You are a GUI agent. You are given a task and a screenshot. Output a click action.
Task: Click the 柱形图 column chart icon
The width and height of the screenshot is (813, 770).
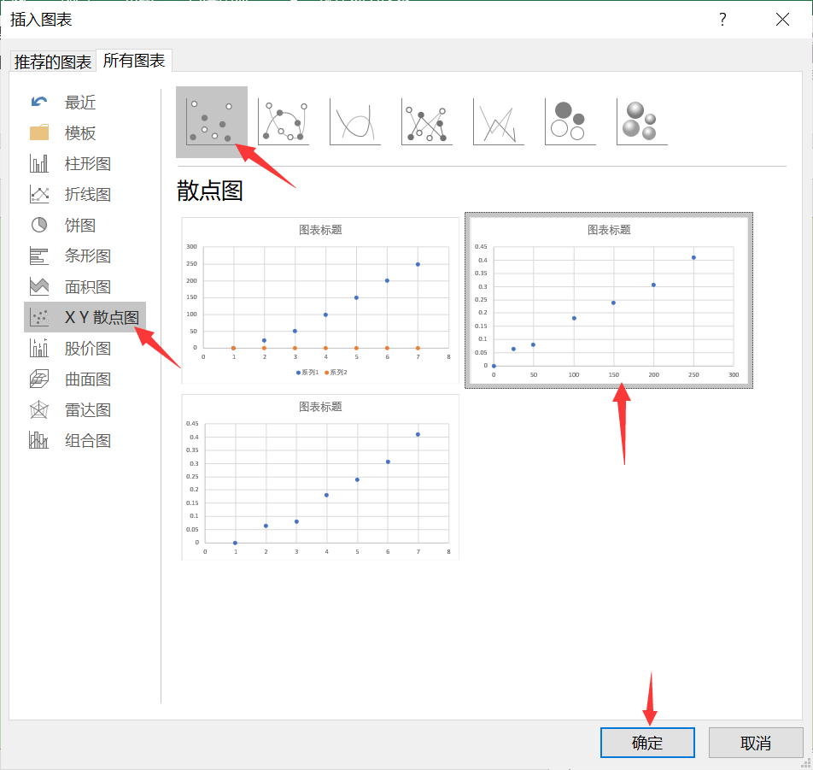(x=39, y=163)
